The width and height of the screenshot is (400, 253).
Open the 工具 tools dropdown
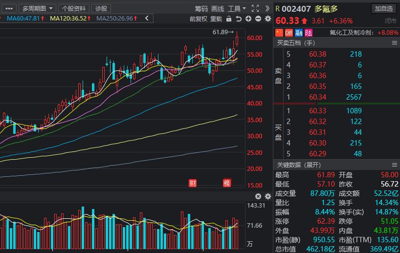pyautogui.click(x=237, y=8)
